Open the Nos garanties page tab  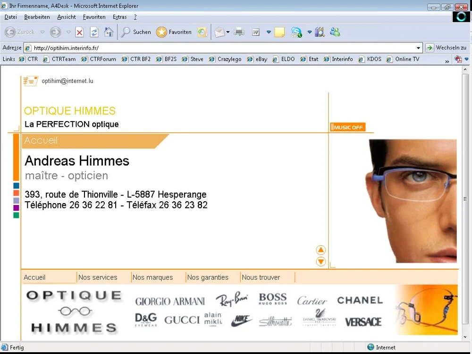(208, 277)
